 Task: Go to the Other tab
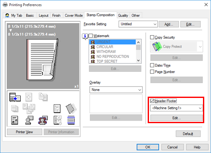135,16
